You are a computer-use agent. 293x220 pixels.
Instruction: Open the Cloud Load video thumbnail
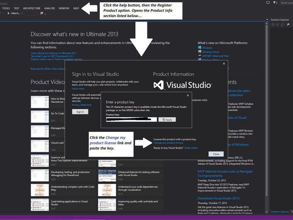(x=40, y=146)
